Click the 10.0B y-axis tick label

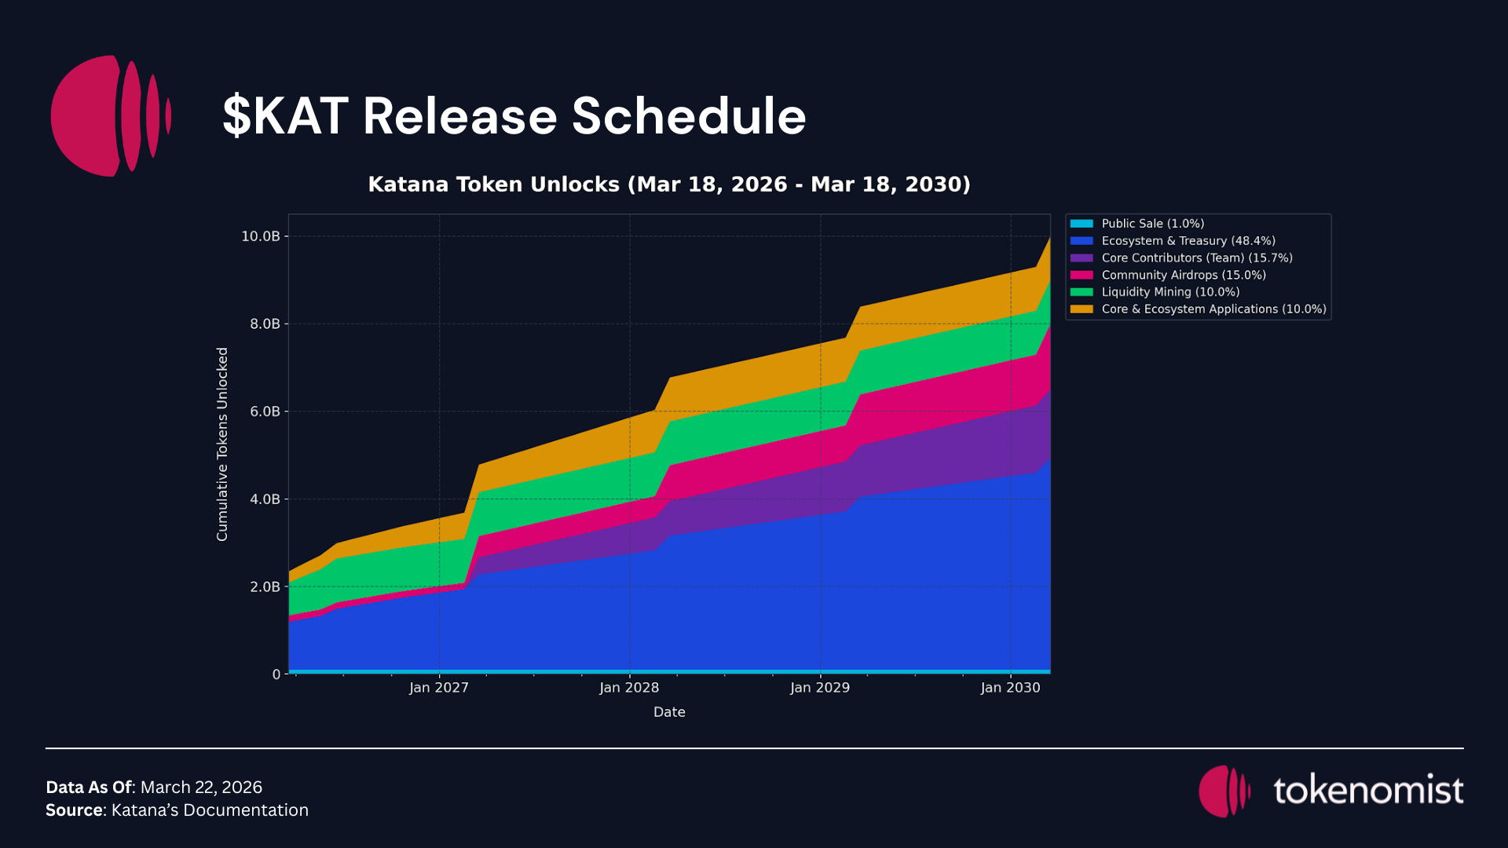[x=260, y=236]
